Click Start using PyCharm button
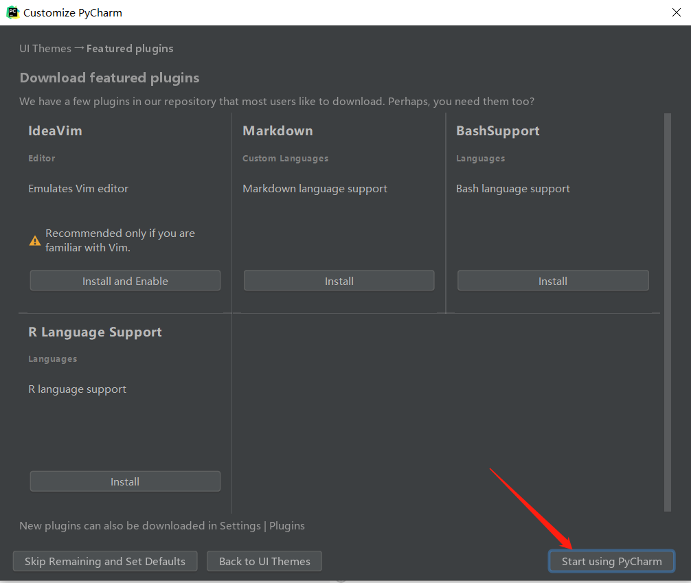 pos(612,561)
